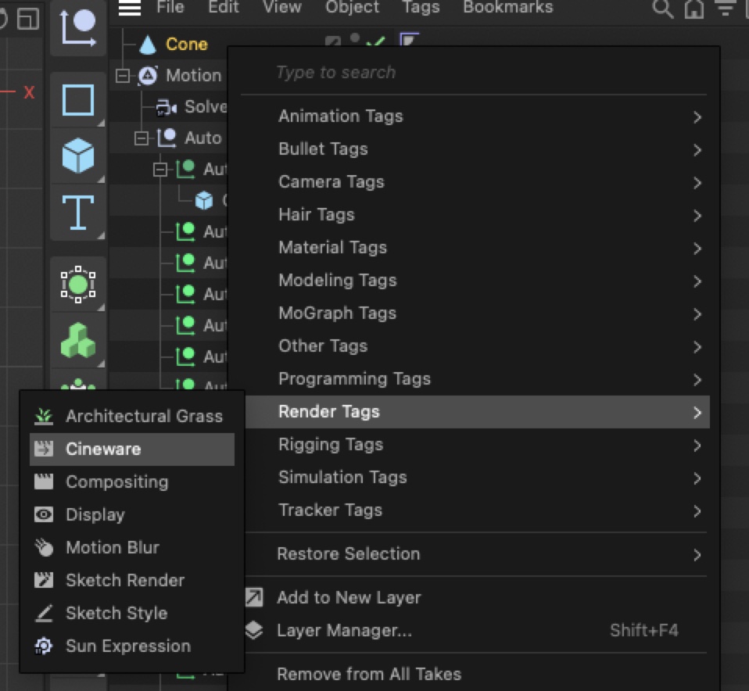
Task: Click the Text spline tool icon
Action: coord(77,211)
